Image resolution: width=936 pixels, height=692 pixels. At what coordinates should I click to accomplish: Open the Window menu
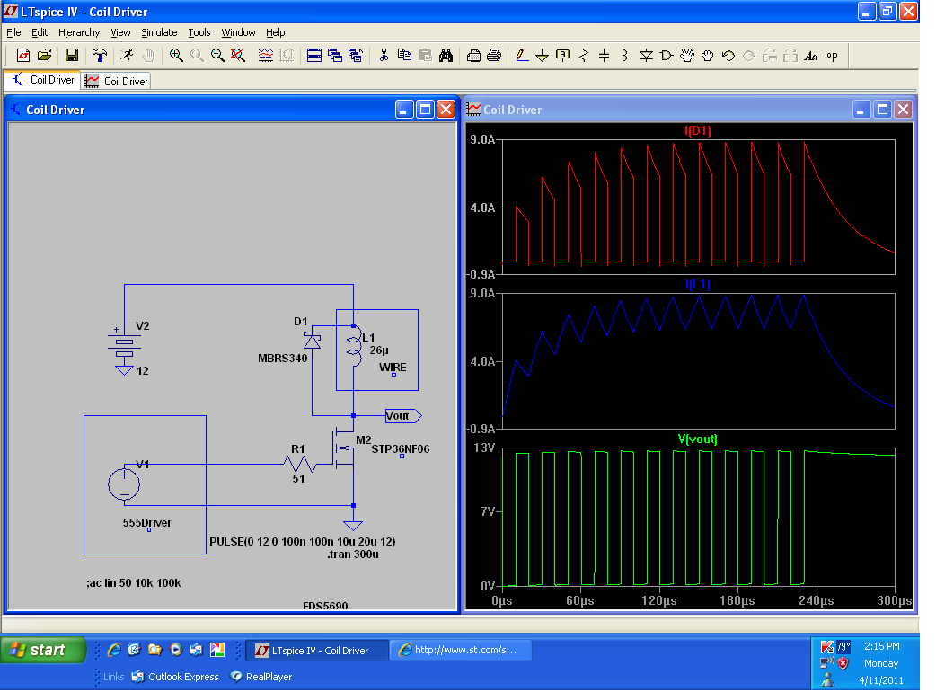pyautogui.click(x=238, y=32)
